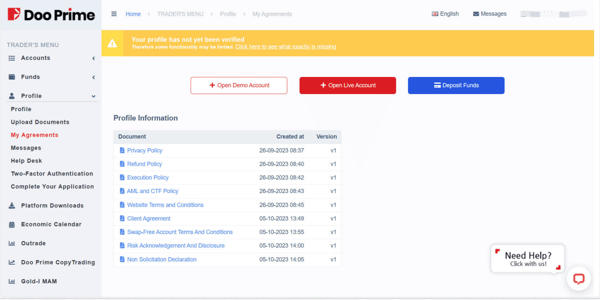
Task: Open Website Terms and Conditions link
Action: [x=165, y=205]
